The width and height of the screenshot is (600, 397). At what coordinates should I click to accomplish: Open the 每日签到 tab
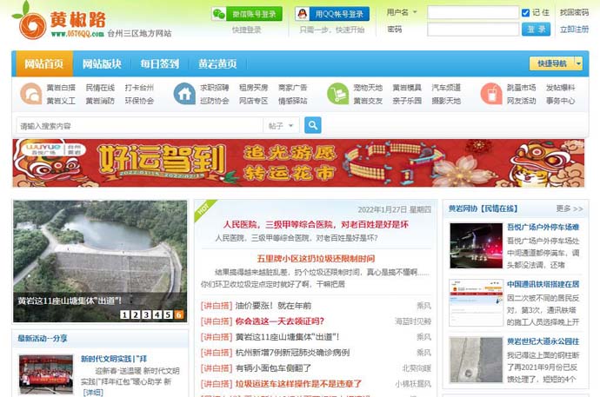pyautogui.click(x=159, y=64)
